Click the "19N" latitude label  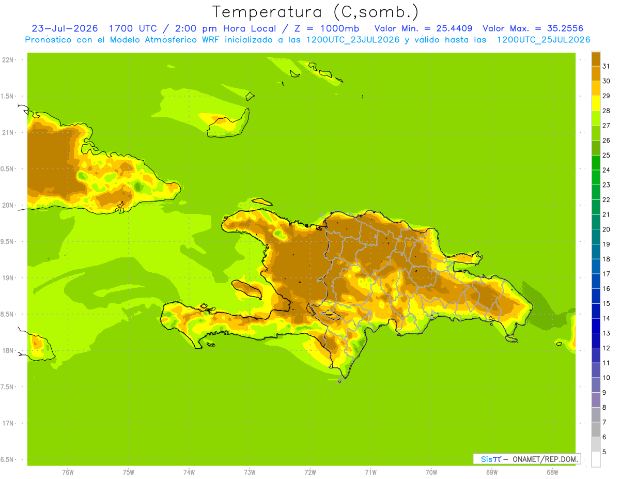tap(7, 278)
